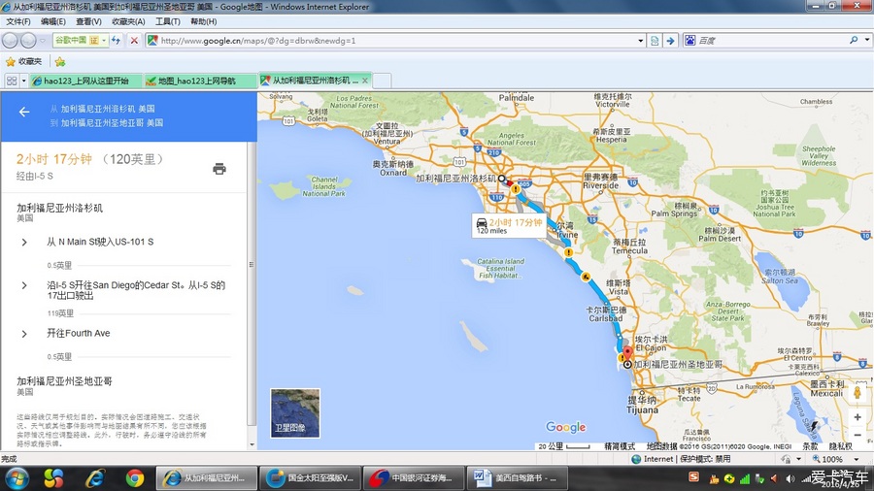Image resolution: width=874 pixels, height=491 pixels.
Task: Click the 地图数据 map data link
Action: click(661, 446)
